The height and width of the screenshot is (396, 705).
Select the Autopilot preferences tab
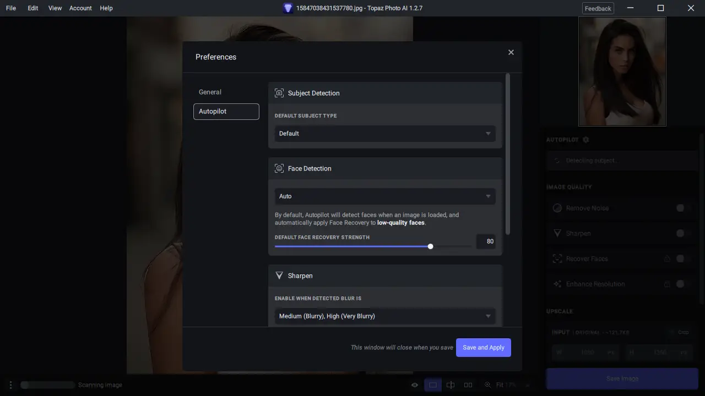(226, 112)
